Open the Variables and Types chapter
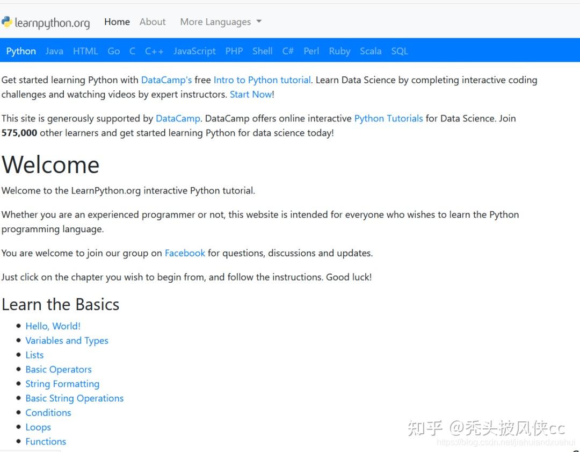This screenshot has width=580, height=452. click(67, 340)
